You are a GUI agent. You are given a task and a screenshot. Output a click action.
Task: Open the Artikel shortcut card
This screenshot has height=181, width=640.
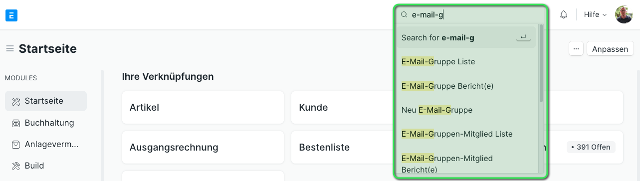click(203, 107)
